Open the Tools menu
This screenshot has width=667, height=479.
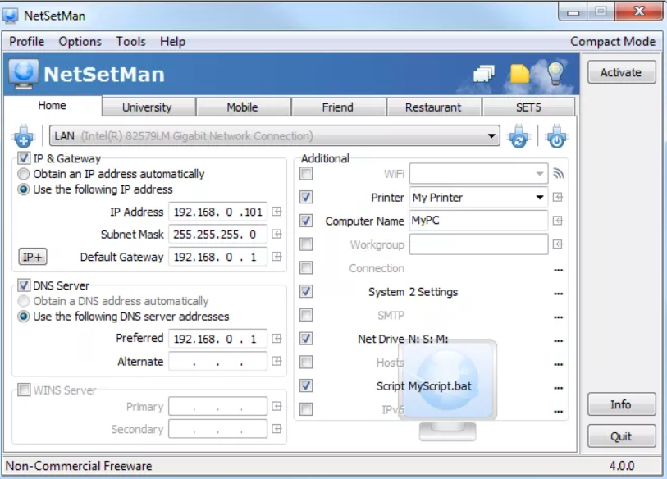tap(130, 41)
